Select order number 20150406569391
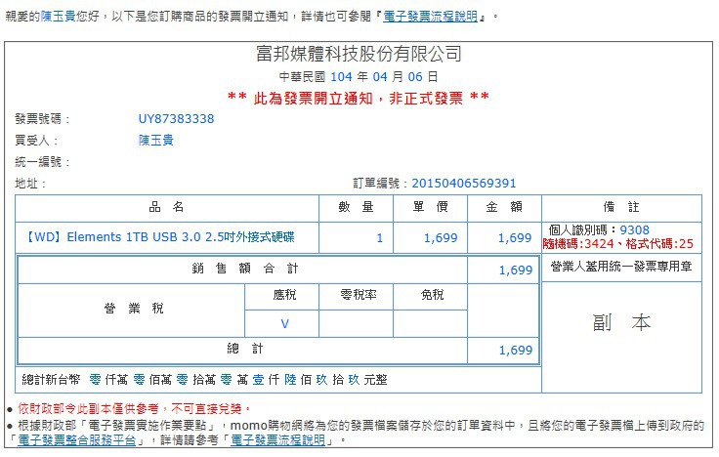The image size is (719, 457). tap(464, 184)
